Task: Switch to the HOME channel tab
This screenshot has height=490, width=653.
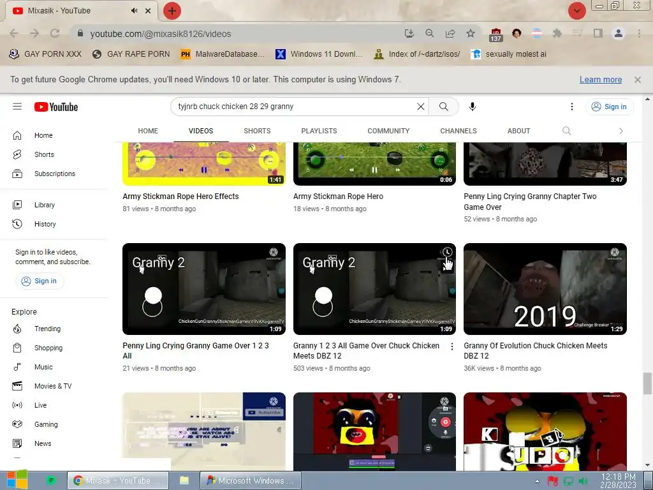Action: click(x=148, y=131)
